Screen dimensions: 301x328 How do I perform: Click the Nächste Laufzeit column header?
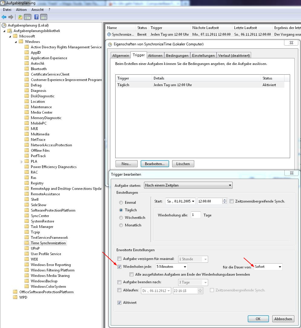tap(211, 28)
